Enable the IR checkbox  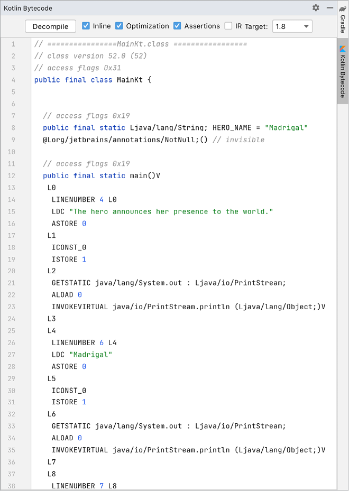pyautogui.click(x=228, y=26)
